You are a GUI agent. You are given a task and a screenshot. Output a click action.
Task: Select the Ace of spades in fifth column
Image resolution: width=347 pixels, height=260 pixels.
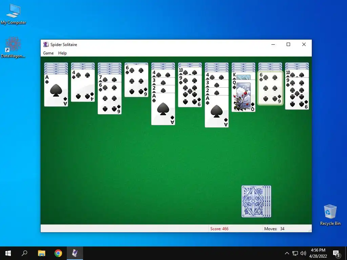click(163, 109)
